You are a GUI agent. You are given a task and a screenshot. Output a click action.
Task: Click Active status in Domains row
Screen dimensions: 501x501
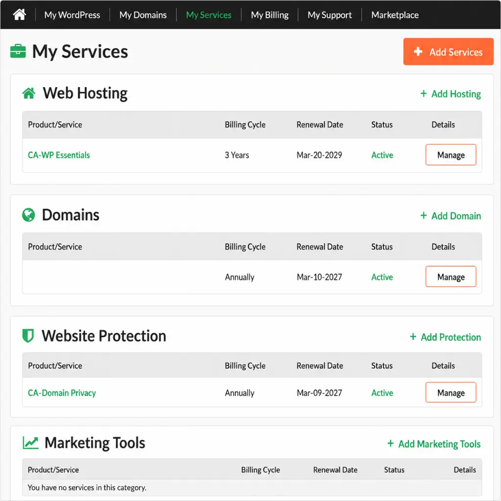point(382,277)
